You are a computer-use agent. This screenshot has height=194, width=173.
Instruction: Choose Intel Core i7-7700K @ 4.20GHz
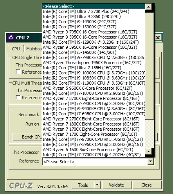click(94, 155)
